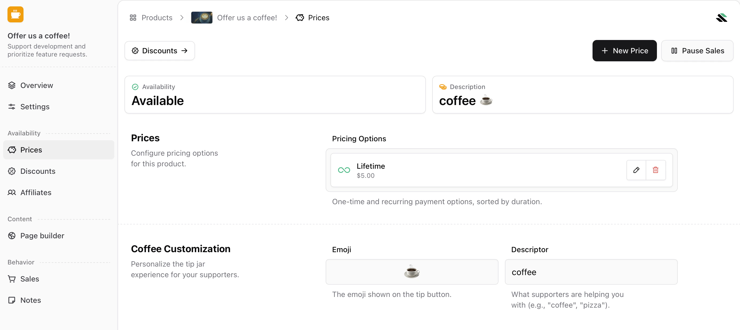Viewport: 740px width, 330px height.
Task: Navigate to the Offer us a coffee breadcrumb
Action: coord(247,18)
